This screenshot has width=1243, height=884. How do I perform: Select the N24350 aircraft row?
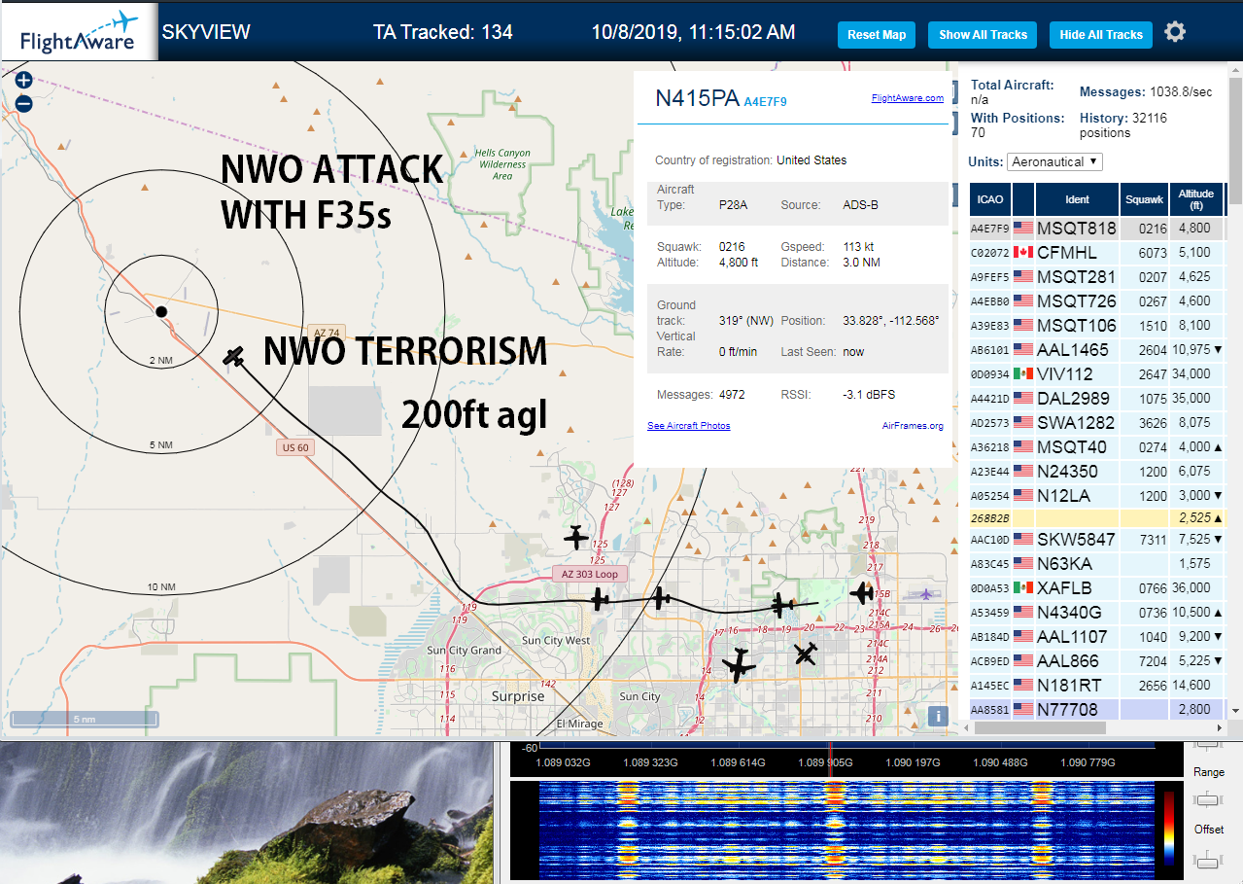pos(1097,471)
